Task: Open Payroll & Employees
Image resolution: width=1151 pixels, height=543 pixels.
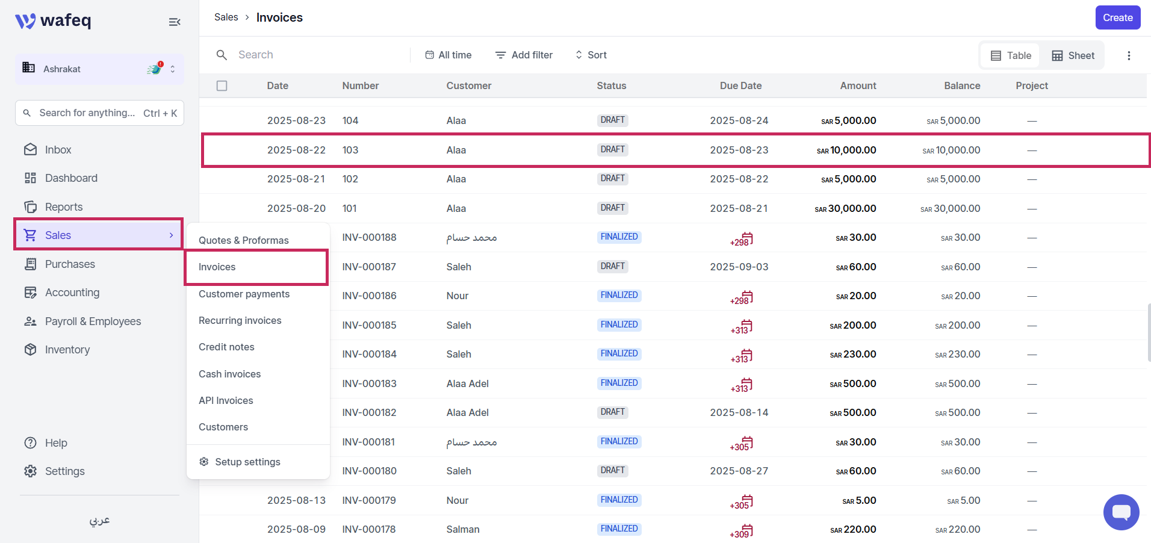Action: click(x=93, y=321)
